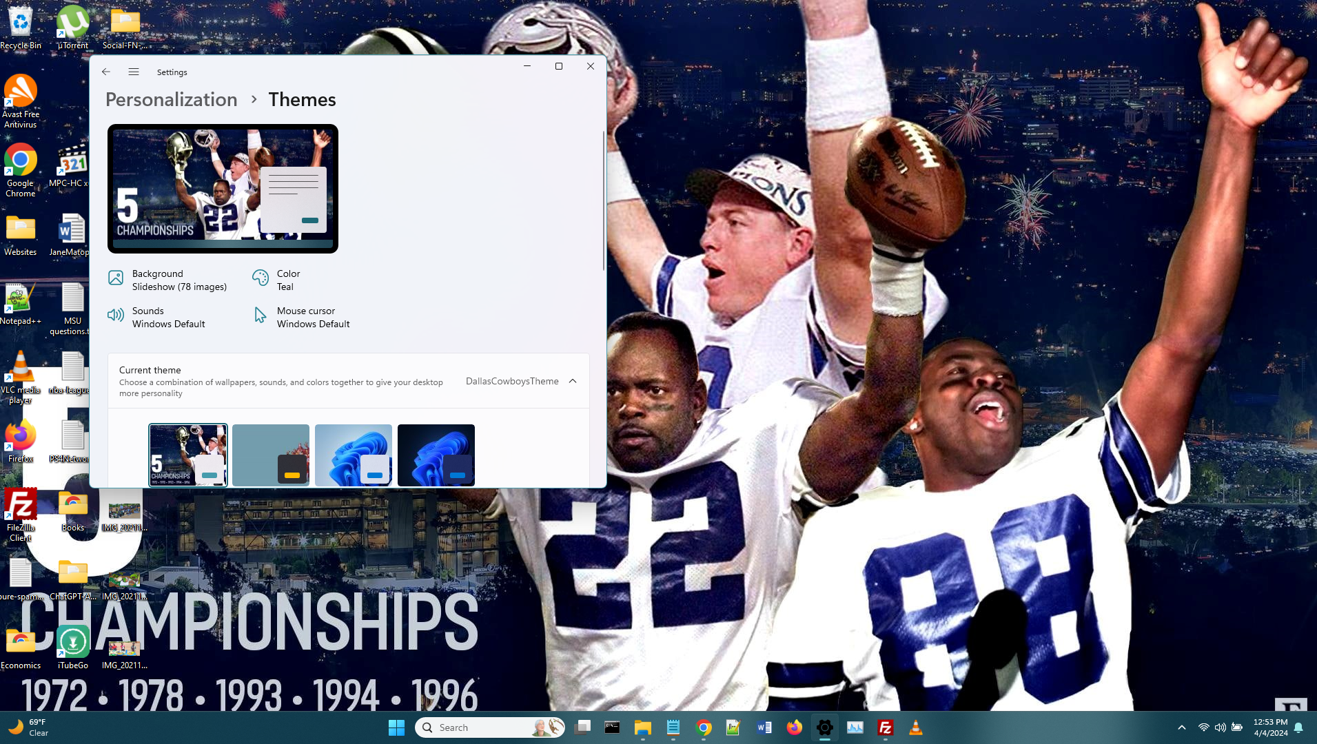Select the Windows dark bloom theme
The width and height of the screenshot is (1317, 744).
click(x=436, y=455)
